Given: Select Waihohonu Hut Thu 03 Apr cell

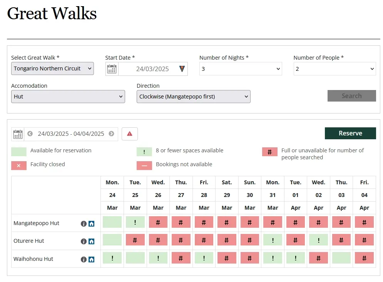Looking at the screenshot, I should (341, 258).
